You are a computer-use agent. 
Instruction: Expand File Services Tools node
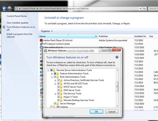point(55,94)
